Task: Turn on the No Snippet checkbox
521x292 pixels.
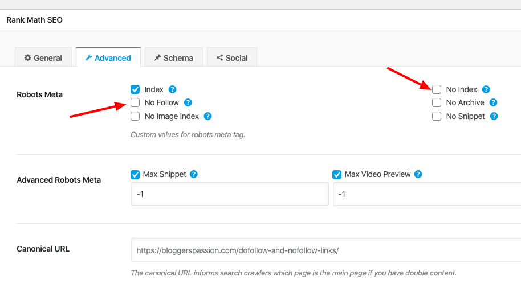Action: (x=437, y=116)
